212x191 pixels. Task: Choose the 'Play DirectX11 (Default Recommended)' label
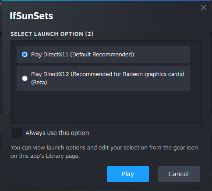82,55
